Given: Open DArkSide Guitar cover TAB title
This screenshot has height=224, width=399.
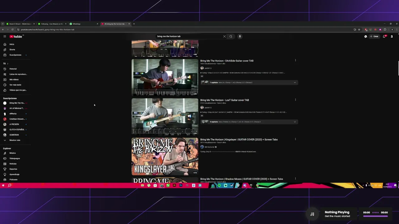Looking at the screenshot, I should 227,61.
